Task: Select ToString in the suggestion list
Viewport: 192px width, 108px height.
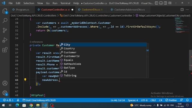Action: coord(103,75)
